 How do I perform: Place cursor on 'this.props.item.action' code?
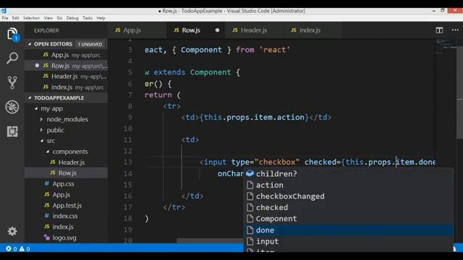pos(254,117)
